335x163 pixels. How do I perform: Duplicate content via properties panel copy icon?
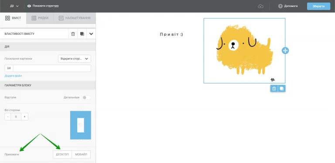pyautogui.click(x=82, y=34)
